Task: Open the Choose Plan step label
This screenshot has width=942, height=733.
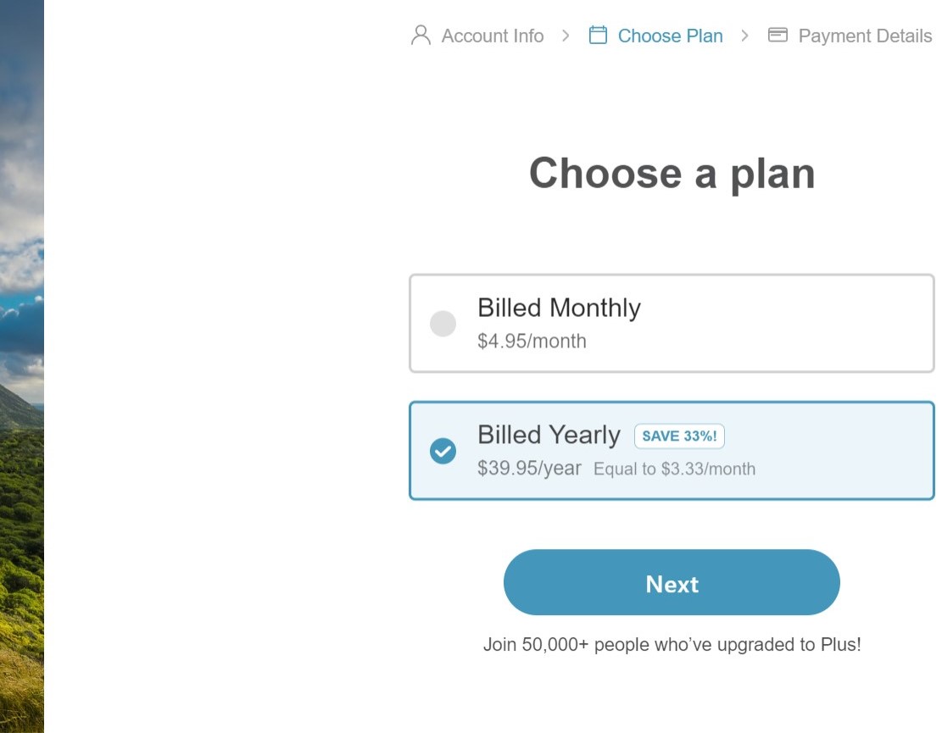Action: pyautogui.click(x=670, y=36)
